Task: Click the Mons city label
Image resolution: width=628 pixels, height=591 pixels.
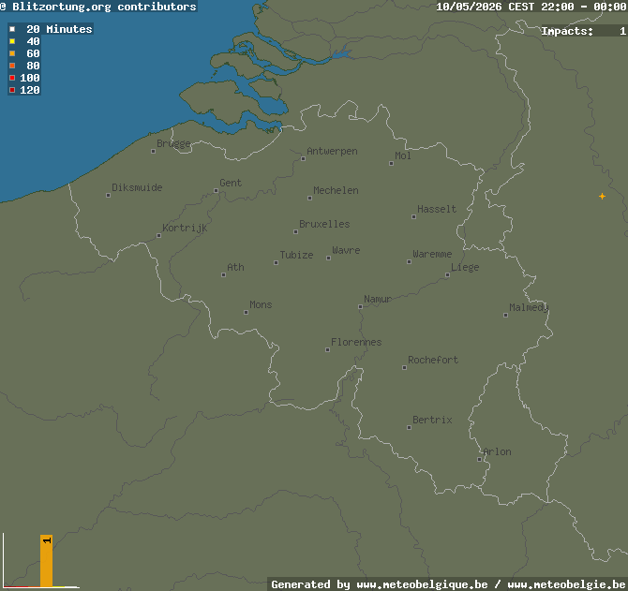Action: pyautogui.click(x=261, y=305)
